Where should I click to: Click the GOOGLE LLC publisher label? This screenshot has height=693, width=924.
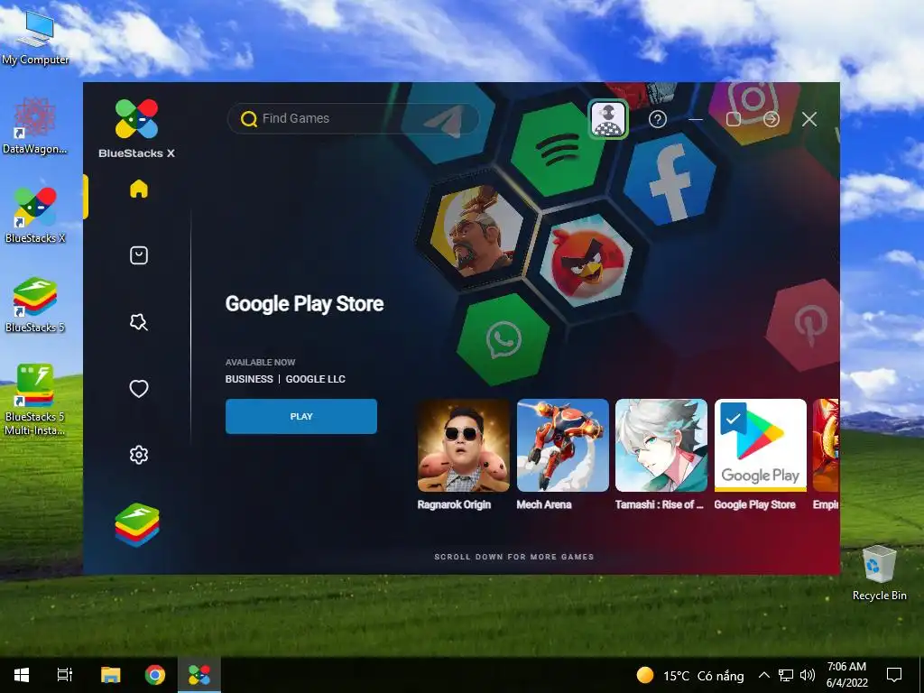pyautogui.click(x=315, y=379)
